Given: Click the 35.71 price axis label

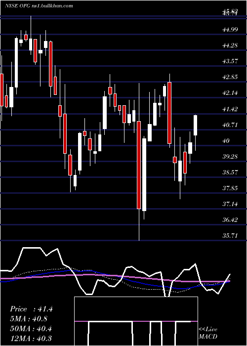Looking at the screenshot, I should click(230, 236).
